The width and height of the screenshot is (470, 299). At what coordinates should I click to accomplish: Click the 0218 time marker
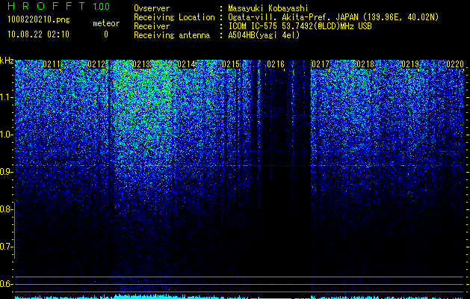point(365,64)
